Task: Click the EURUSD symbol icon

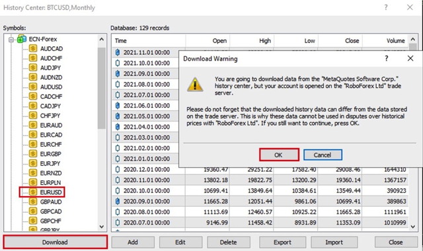Action: tap(33, 192)
